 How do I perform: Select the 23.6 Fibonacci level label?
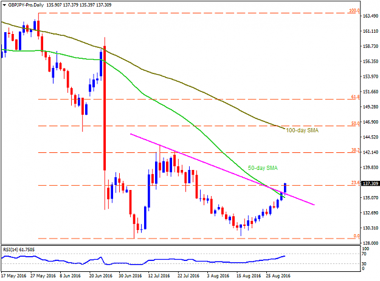(355, 183)
